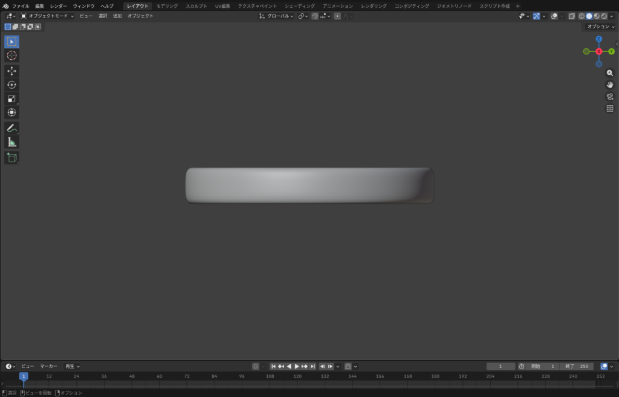Toggle snapping magnet in header
Screen dimensions: 619x397
[315, 16]
